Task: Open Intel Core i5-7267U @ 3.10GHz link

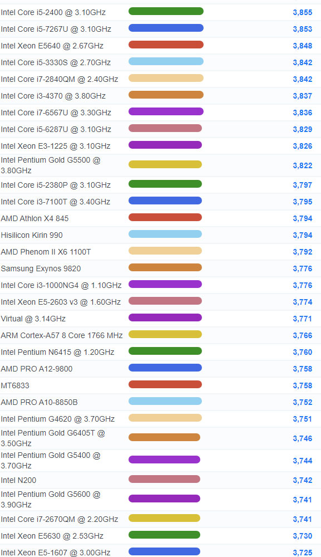Action: [56, 29]
